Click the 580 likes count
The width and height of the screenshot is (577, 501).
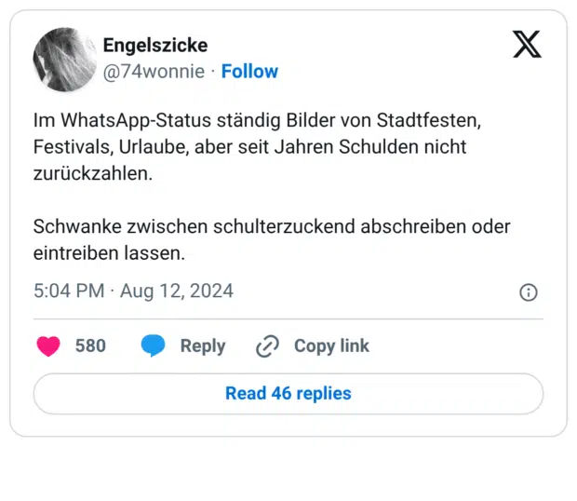tap(90, 346)
